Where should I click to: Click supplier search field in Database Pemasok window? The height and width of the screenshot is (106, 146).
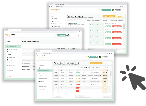(31, 46)
